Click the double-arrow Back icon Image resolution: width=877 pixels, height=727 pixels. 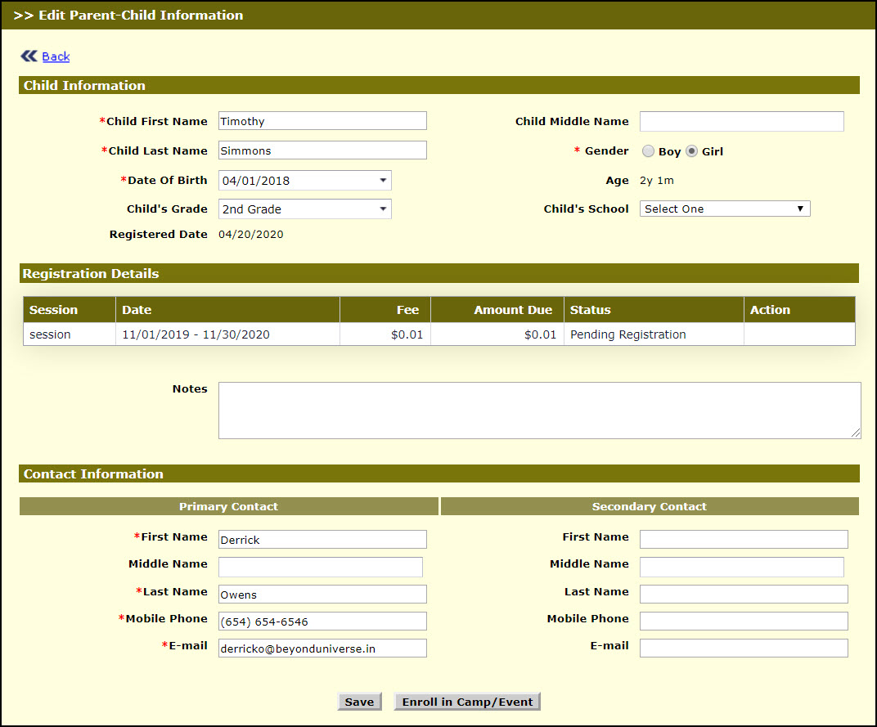point(29,56)
